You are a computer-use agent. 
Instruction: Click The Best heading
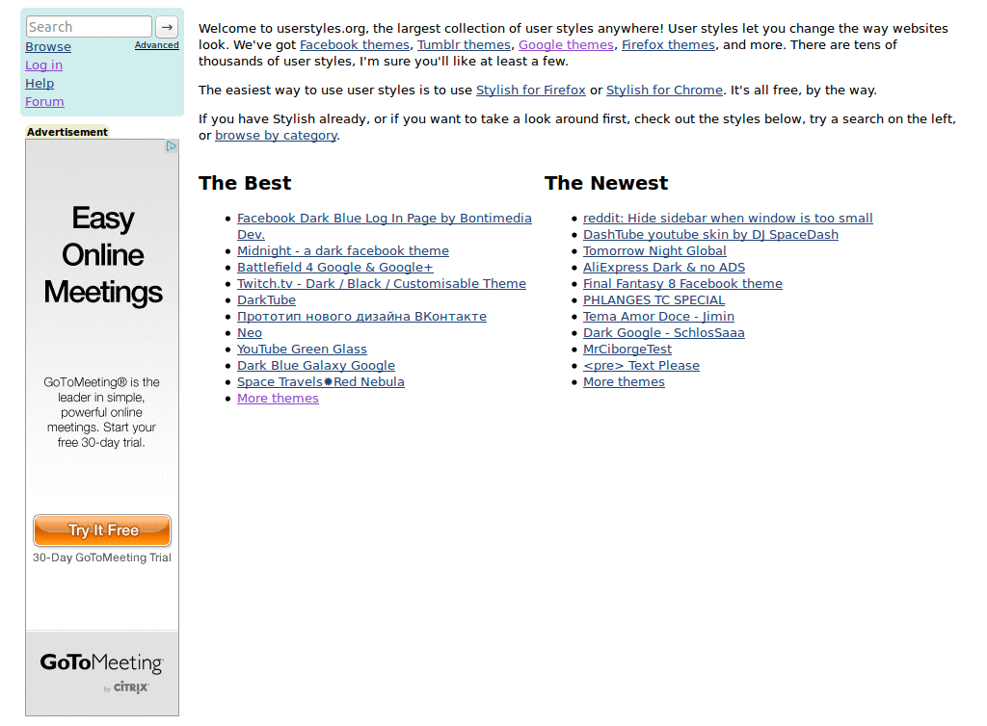(245, 183)
